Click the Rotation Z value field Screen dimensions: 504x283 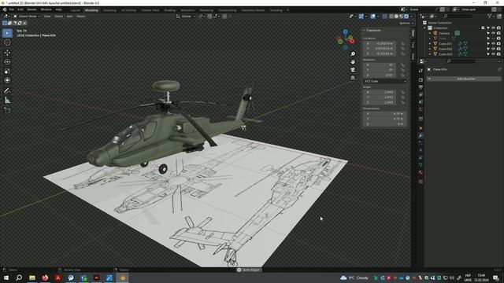pos(380,75)
